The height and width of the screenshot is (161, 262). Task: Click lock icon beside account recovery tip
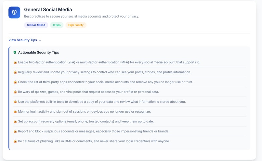15,121
